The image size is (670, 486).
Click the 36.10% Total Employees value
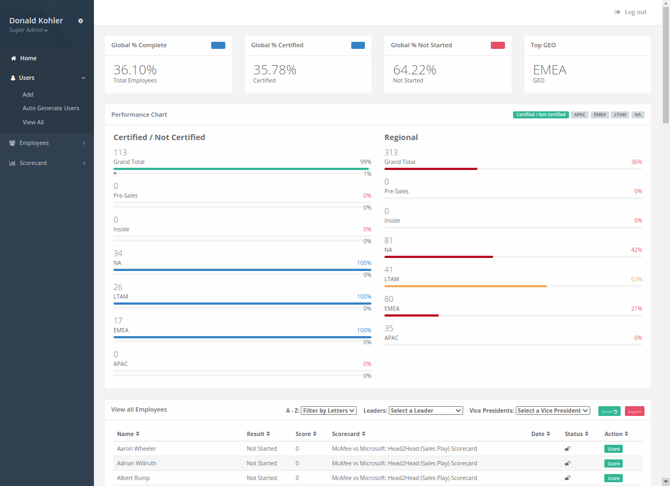pyautogui.click(x=135, y=70)
